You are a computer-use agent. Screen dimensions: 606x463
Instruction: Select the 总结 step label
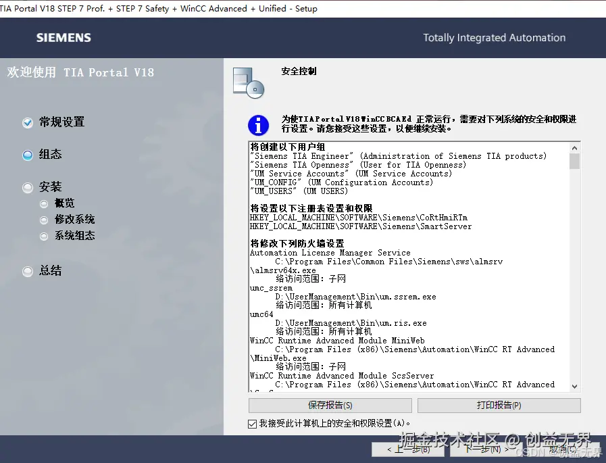click(50, 270)
